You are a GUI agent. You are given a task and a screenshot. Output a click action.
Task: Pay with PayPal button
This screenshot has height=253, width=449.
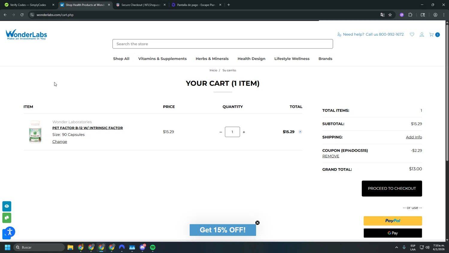pyautogui.click(x=393, y=221)
